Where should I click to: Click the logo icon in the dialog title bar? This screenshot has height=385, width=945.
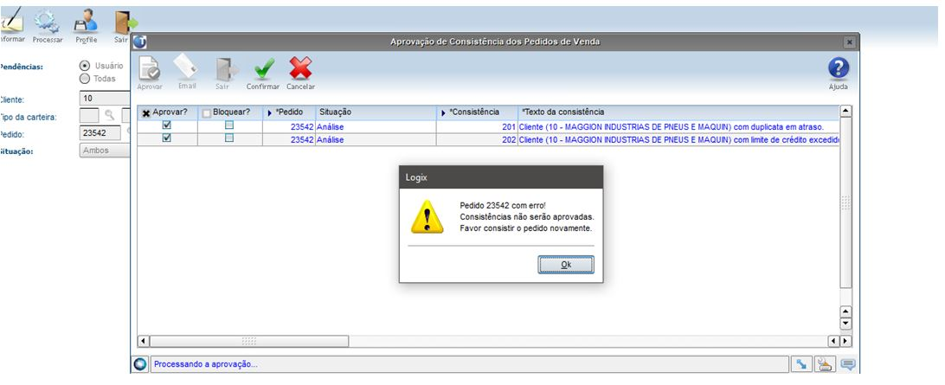(140, 42)
